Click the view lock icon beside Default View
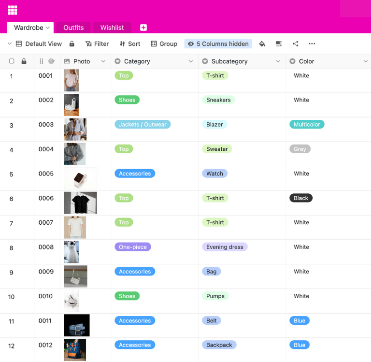The image size is (371, 362). point(72,44)
